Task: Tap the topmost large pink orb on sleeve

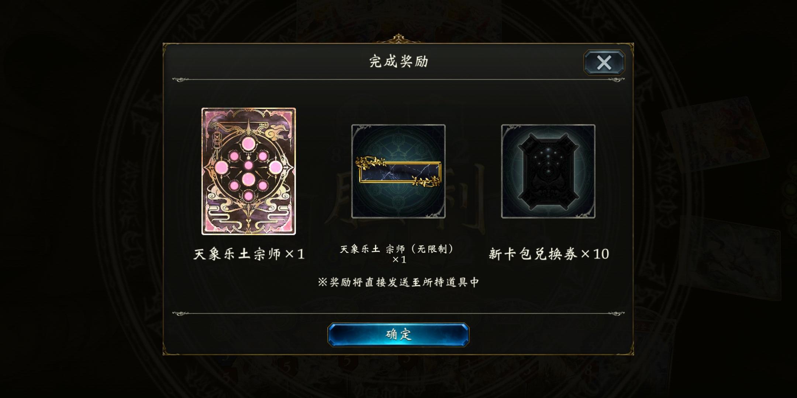Action: click(248, 143)
